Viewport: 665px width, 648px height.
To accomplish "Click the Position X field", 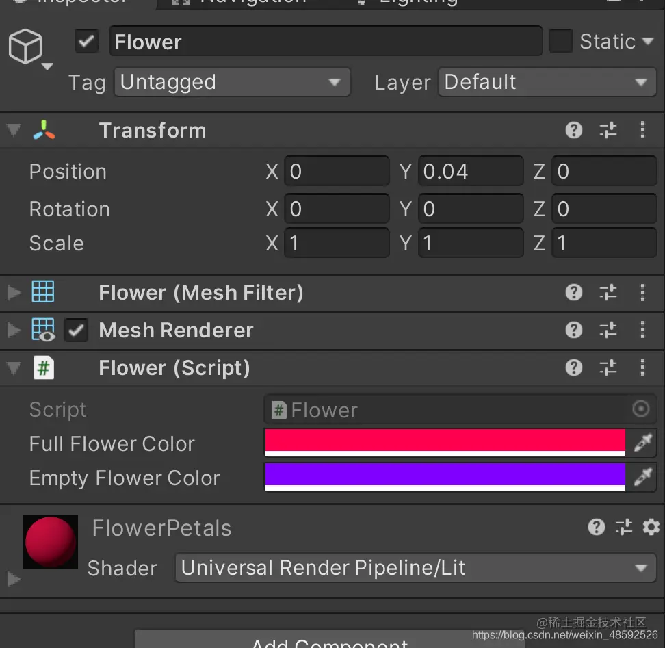I will click(337, 171).
